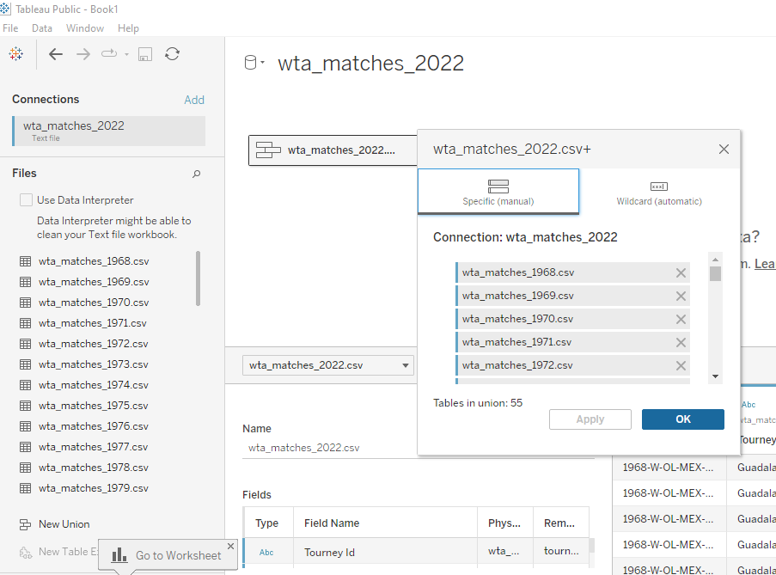Remove wta_matches_1972.csv from the union

tap(681, 365)
